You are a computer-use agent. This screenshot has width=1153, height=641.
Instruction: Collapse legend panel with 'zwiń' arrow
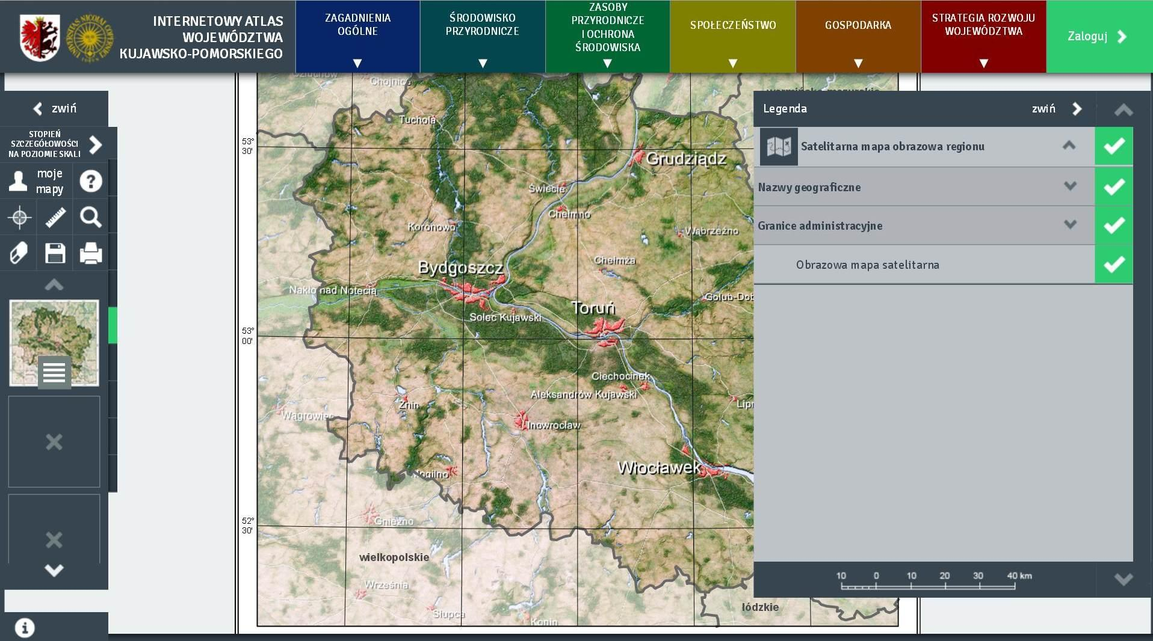pos(1057,108)
